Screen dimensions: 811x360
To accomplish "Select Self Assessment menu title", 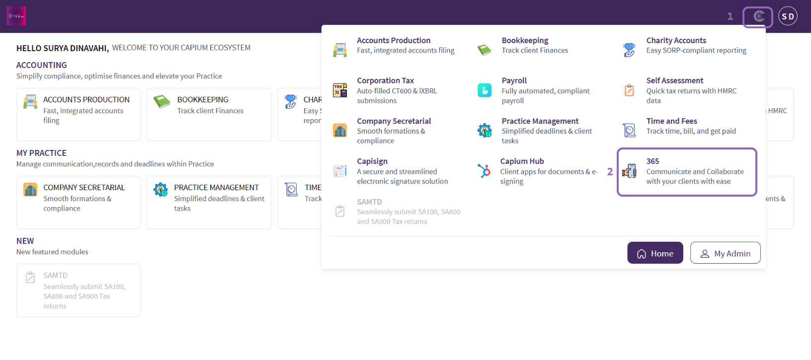I will tap(674, 80).
